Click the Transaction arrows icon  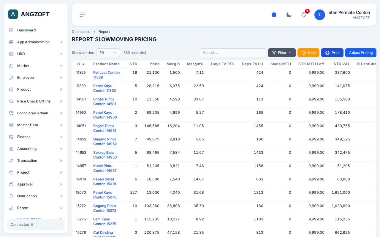(11, 161)
